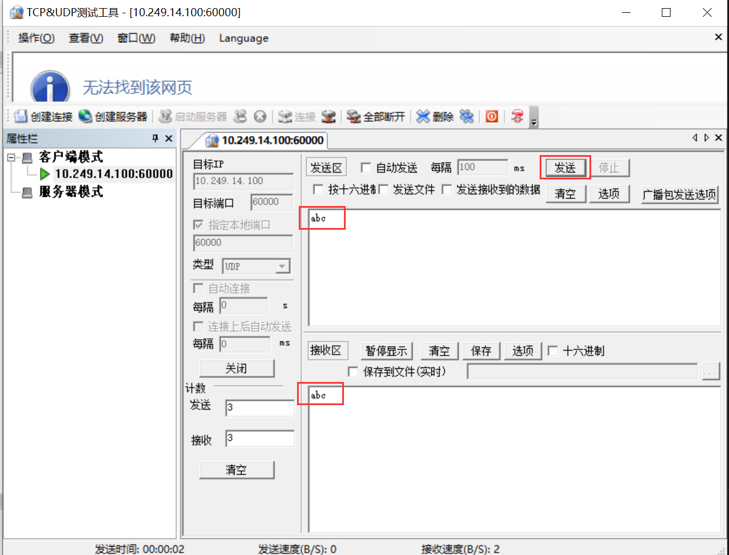729x555 pixels.
Task: Click the app icon in title bar
Action: (16, 12)
